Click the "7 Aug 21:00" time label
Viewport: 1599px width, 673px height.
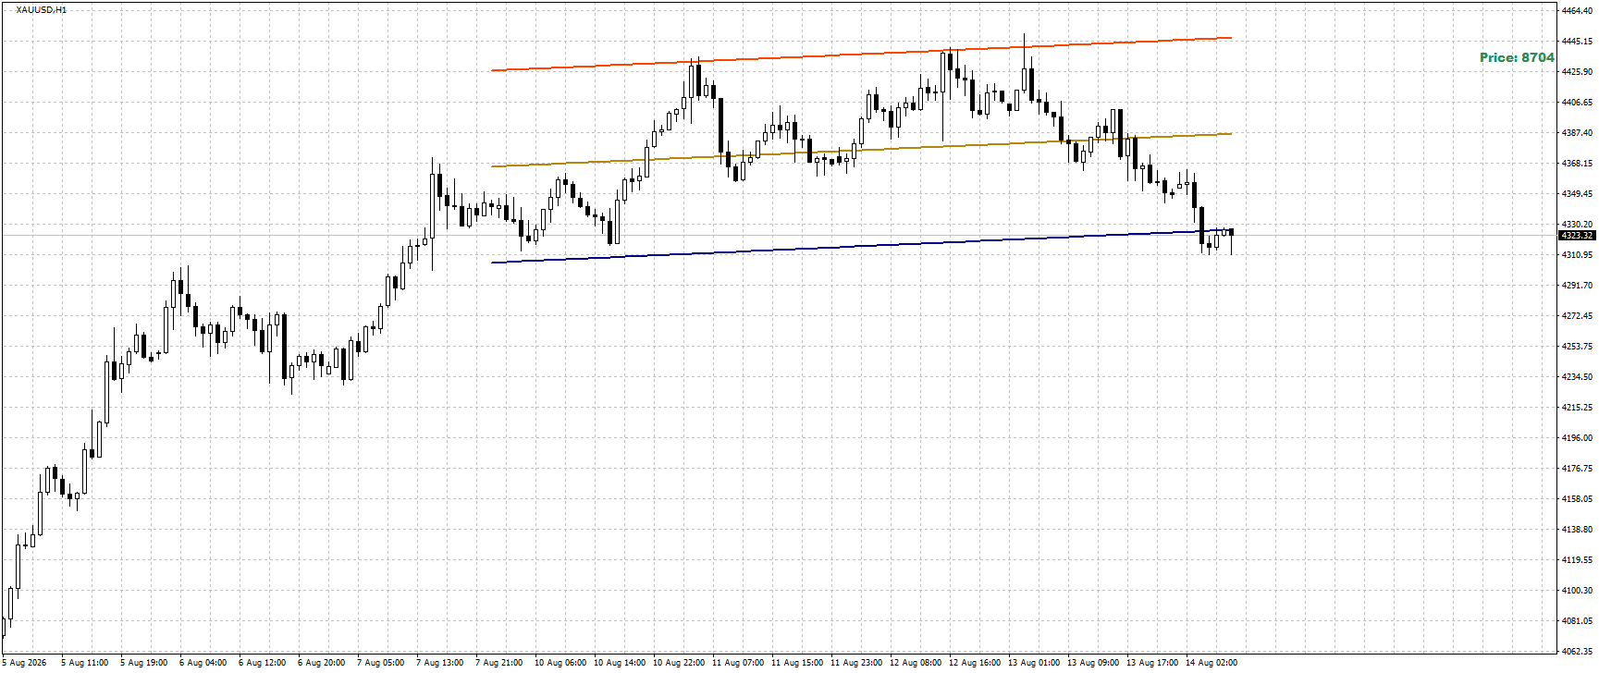coord(499,663)
